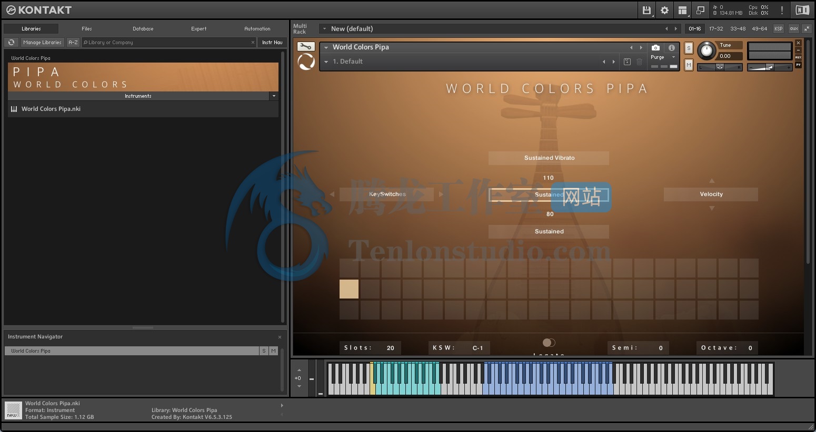Toggle minimized rack view icon
Screen dimensions: 816x432
[x=700, y=10]
